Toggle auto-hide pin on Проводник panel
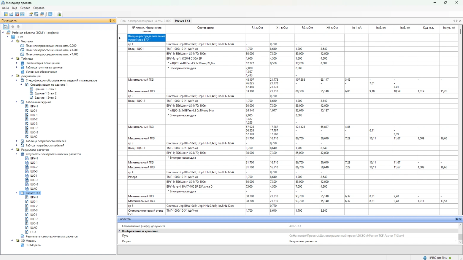The image size is (463, 260). 110,20
